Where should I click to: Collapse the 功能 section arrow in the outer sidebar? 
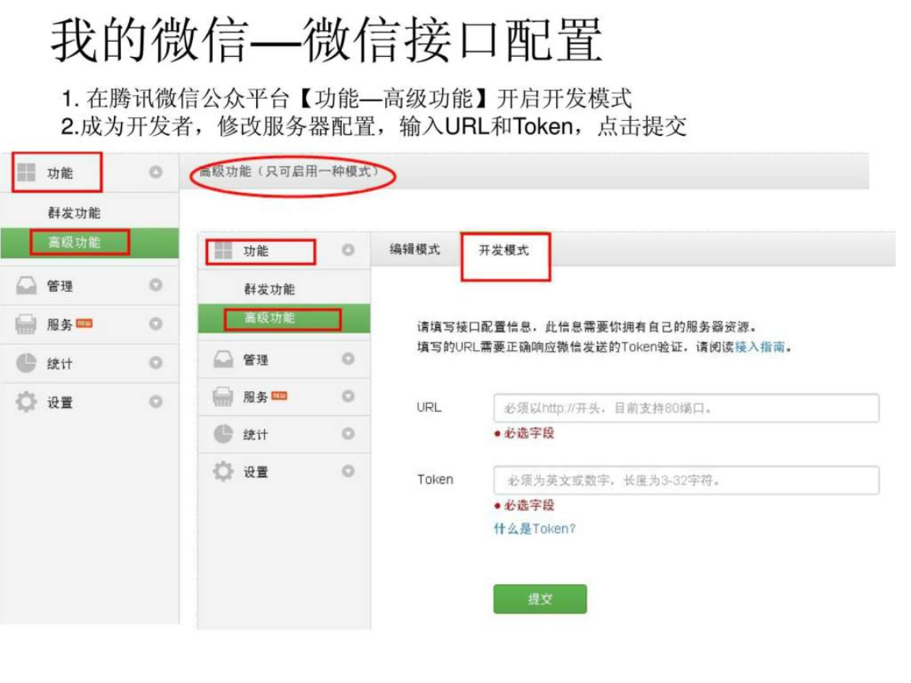pos(156,172)
